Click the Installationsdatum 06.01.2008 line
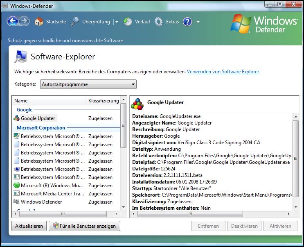The width and height of the screenshot is (304, 247). click(174, 182)
